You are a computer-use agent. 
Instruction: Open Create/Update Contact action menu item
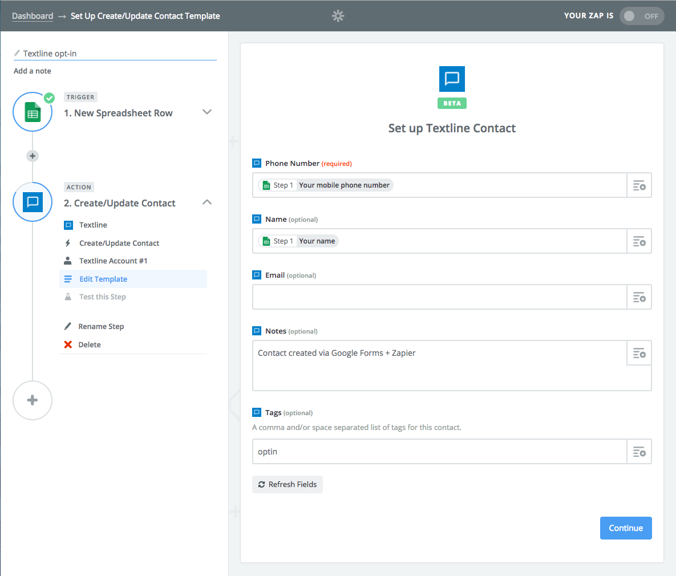[119, 243]
